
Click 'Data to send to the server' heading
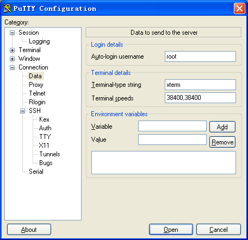point(164,33)
